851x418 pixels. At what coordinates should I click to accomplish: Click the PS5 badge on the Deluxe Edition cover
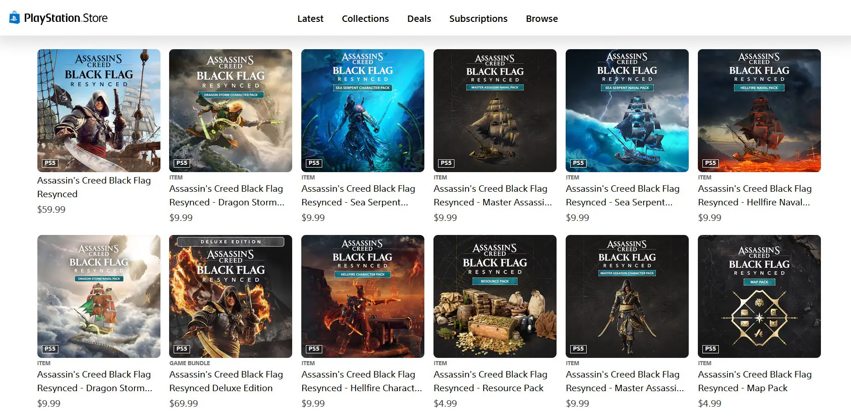click(182, 348)
